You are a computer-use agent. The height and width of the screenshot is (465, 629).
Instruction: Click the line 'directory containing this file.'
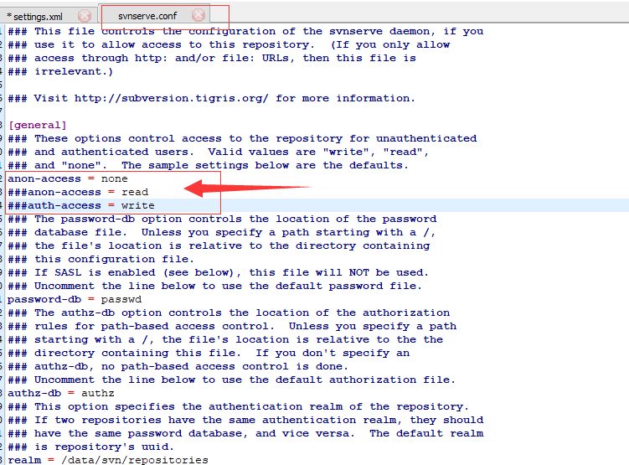[x=209, y=353]
